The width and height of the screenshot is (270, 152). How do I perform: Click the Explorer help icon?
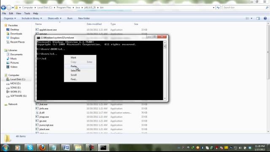tap(265, 18)
